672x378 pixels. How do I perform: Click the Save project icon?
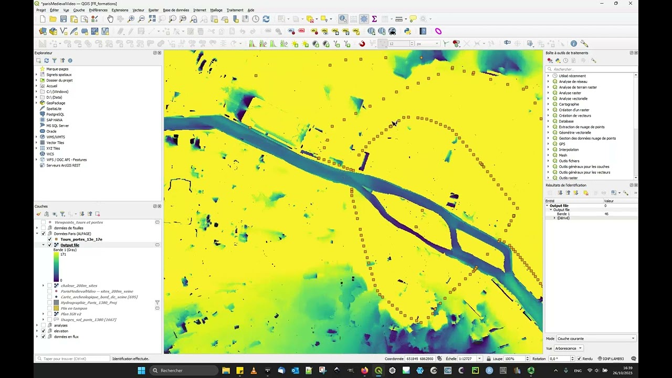click(x=63, y=18)
